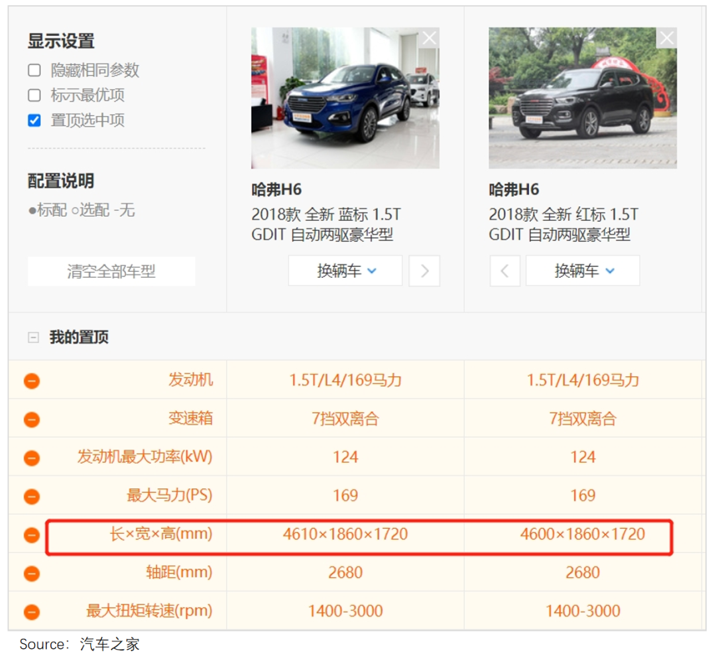Unpin the 发动机最大功率(kW) row

[32, 457]
